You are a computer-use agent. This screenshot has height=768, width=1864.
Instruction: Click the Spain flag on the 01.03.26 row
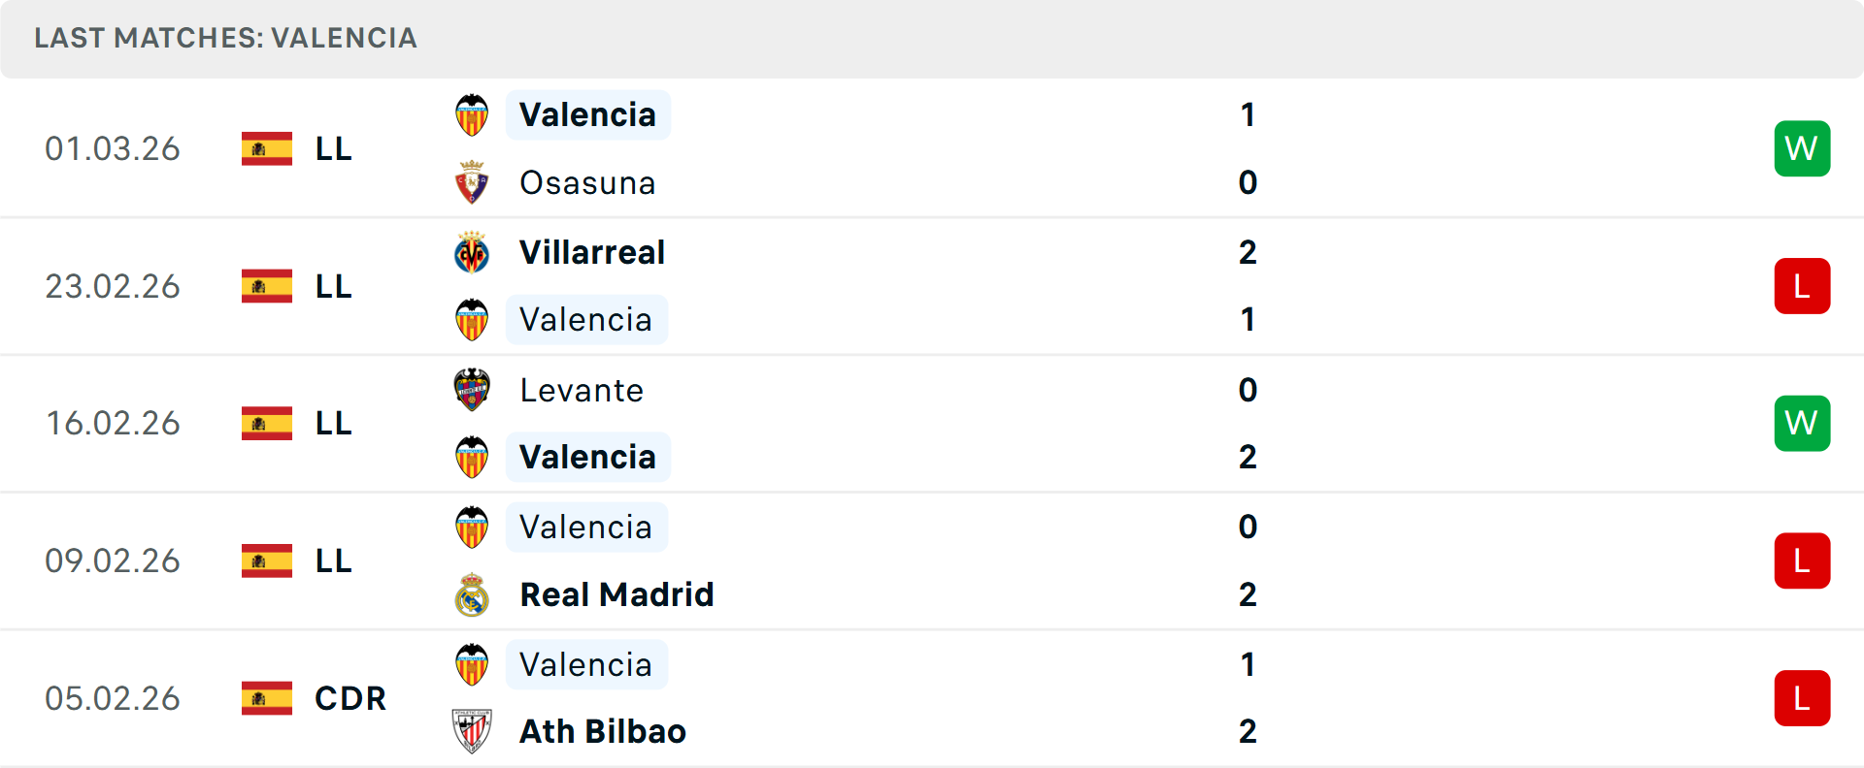pos(267,148)
